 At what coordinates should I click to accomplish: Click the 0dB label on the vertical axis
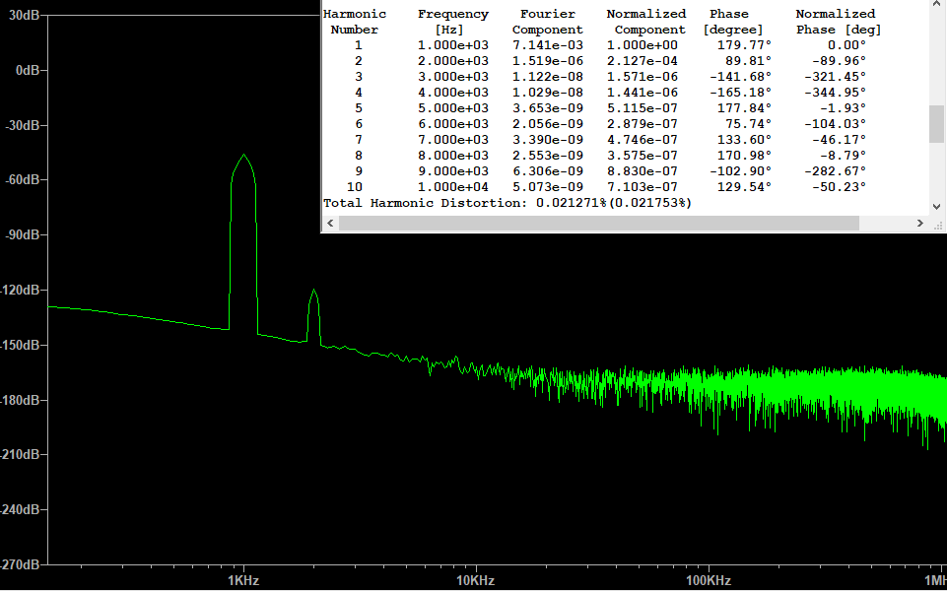(28, 71)
